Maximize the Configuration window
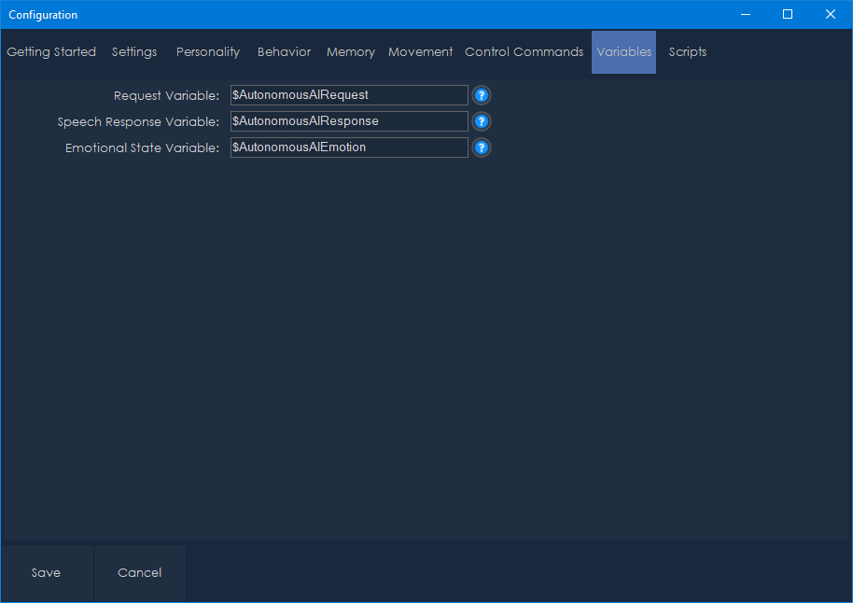853x603 pixels. [788, 14]
